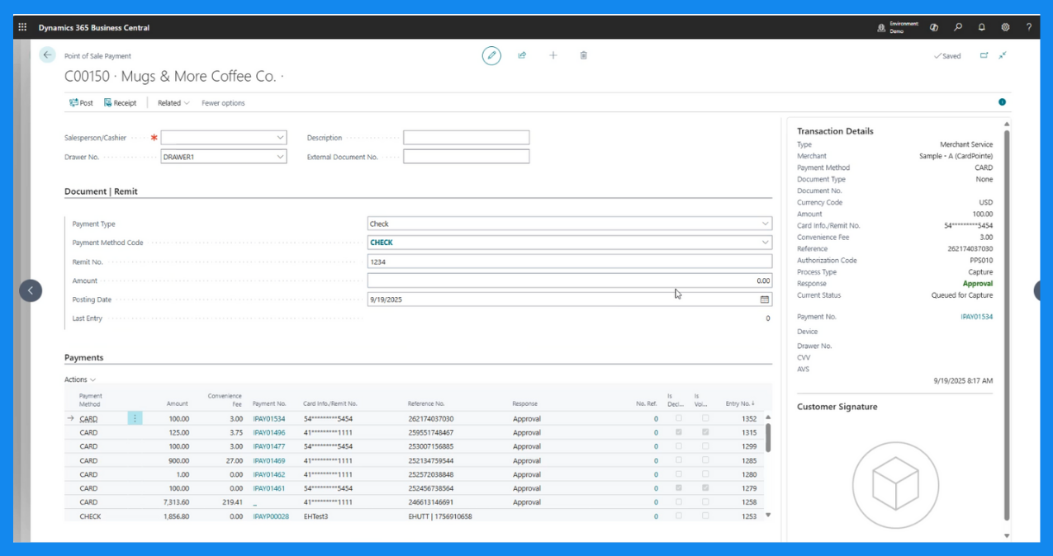Open the Payment Type dropdown
This screenshot has height=556, width=1053.
coord(765,224)
